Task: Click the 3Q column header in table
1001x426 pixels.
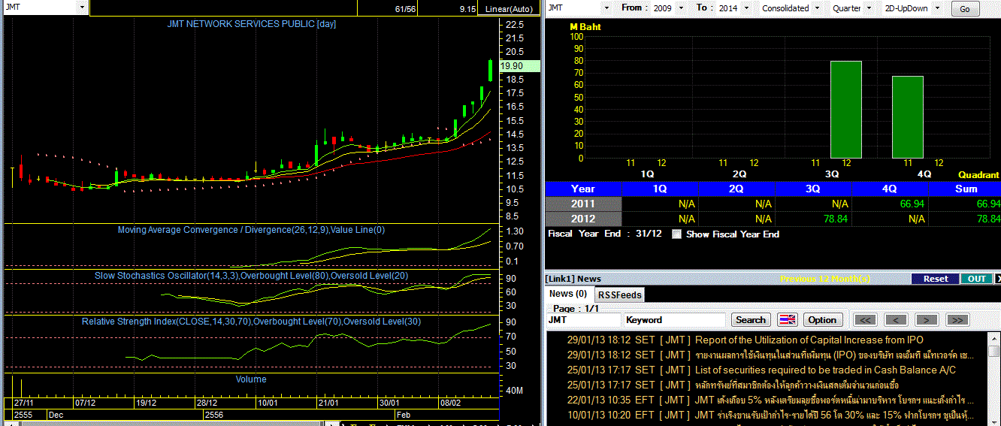Action: pos(812,189)
